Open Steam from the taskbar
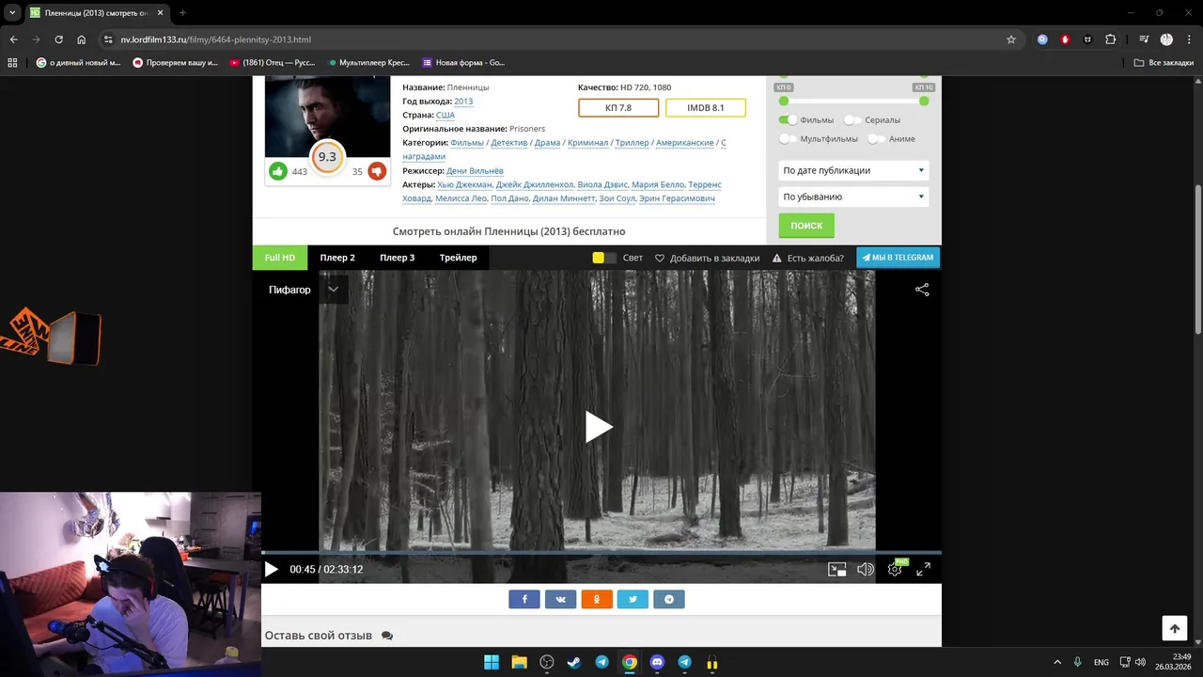Viewport: 1203px width, 677px height. (x=574, y=662)
